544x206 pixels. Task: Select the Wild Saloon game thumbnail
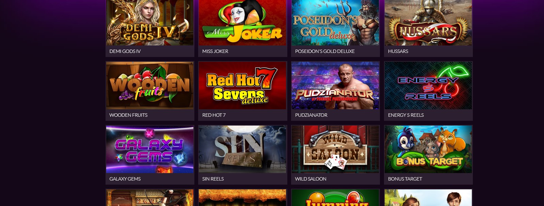click(x=335, y=149)
